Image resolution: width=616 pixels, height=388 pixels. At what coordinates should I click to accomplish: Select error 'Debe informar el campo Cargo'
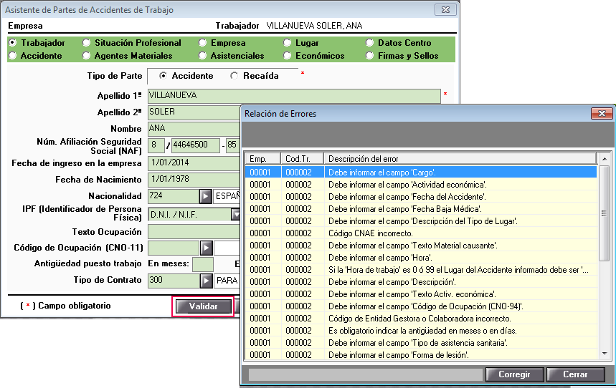421,173
